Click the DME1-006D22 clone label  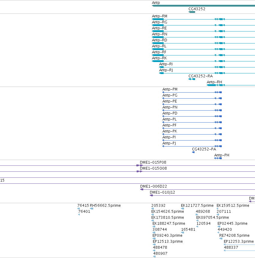(153, 186)
